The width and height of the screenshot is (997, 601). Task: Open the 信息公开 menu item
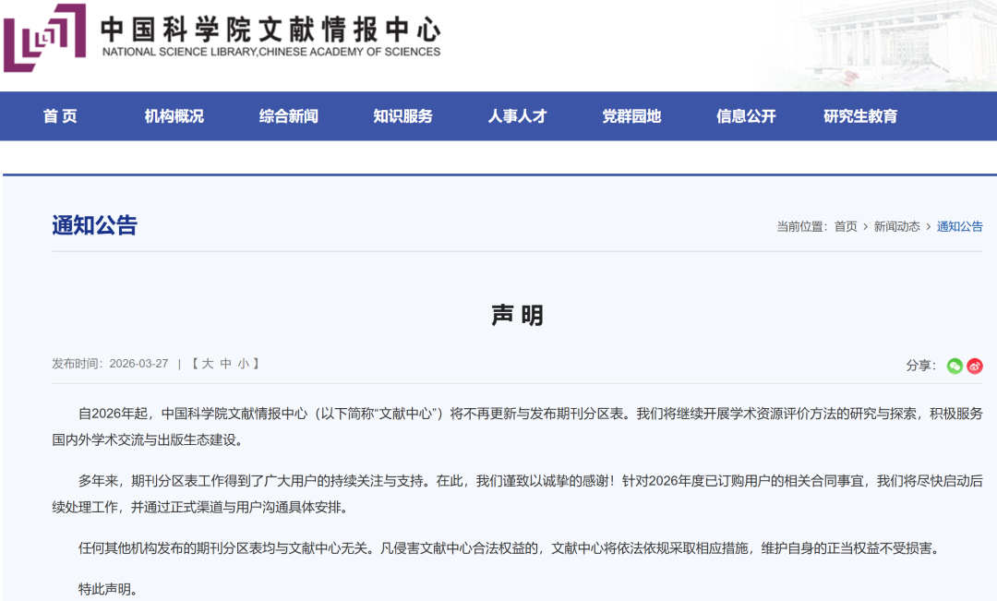744,116
